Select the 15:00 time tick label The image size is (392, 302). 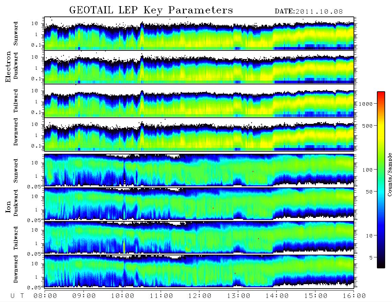click(x=316, y=296)
